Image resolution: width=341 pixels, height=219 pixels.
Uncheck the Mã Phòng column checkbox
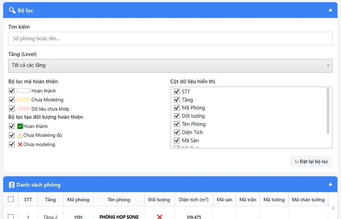click(177, 108)
